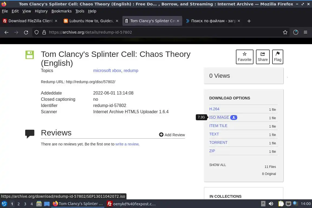Screen dimensions: 312x208
Task: Switch to virtual desktop 1
Action: tap(12, 204)
